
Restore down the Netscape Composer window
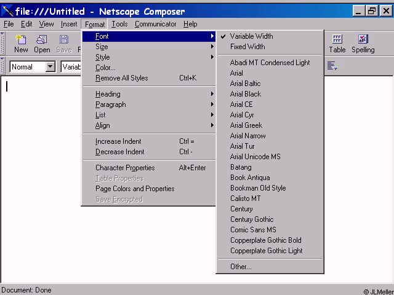coord(372,11)
